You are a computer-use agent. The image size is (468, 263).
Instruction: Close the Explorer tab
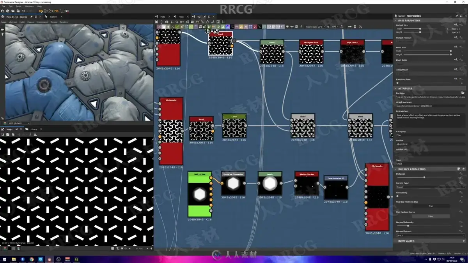pos(61,17)
